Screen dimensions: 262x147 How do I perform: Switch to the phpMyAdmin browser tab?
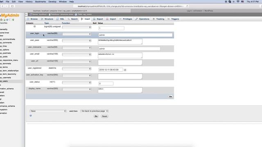click(65, 11)
